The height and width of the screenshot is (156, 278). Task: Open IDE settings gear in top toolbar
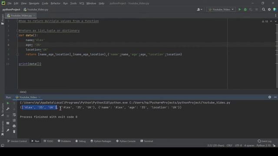[x=269, y=10]
